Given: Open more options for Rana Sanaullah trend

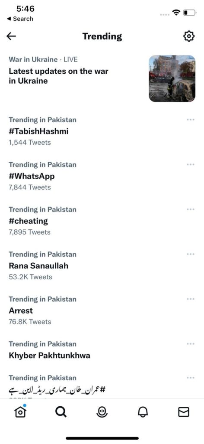Looking at the screenshot, I should [x=191, y=254].
